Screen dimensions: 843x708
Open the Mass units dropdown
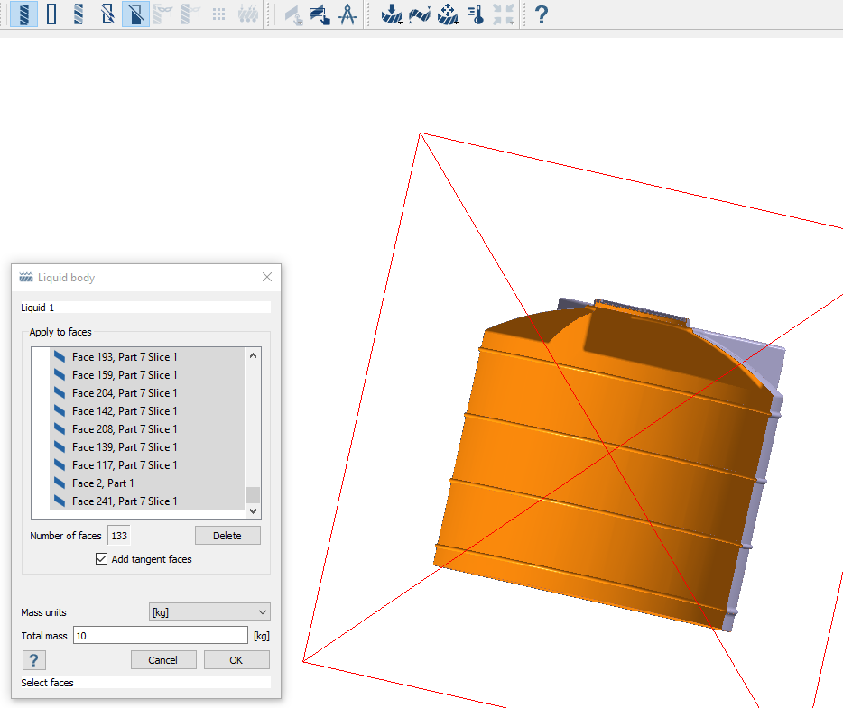point(208,612)
